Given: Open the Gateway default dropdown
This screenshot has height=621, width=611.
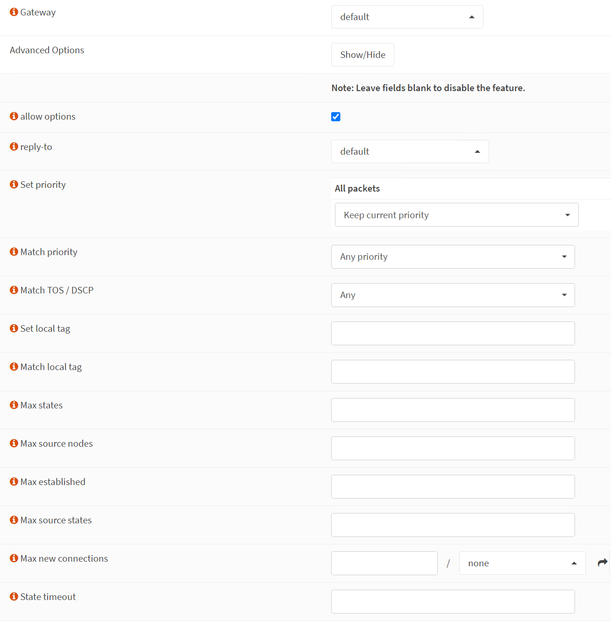Looking at the screenshot, I should (x=407, y=17).
